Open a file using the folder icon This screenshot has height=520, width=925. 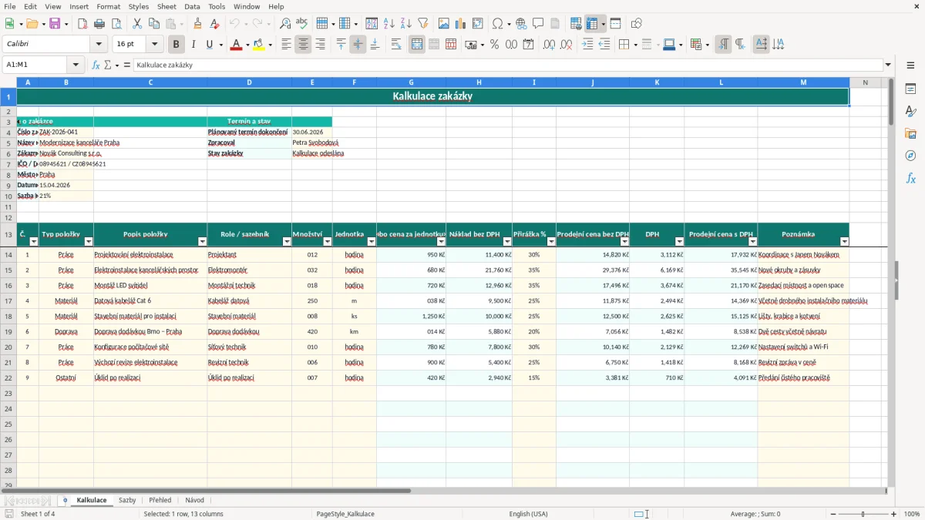tap(31, 24)
